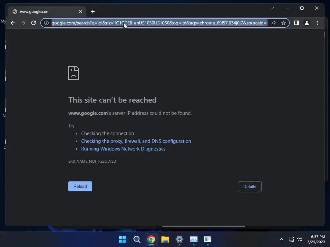Click Chrome icon on taskbar

coord(151,239)
